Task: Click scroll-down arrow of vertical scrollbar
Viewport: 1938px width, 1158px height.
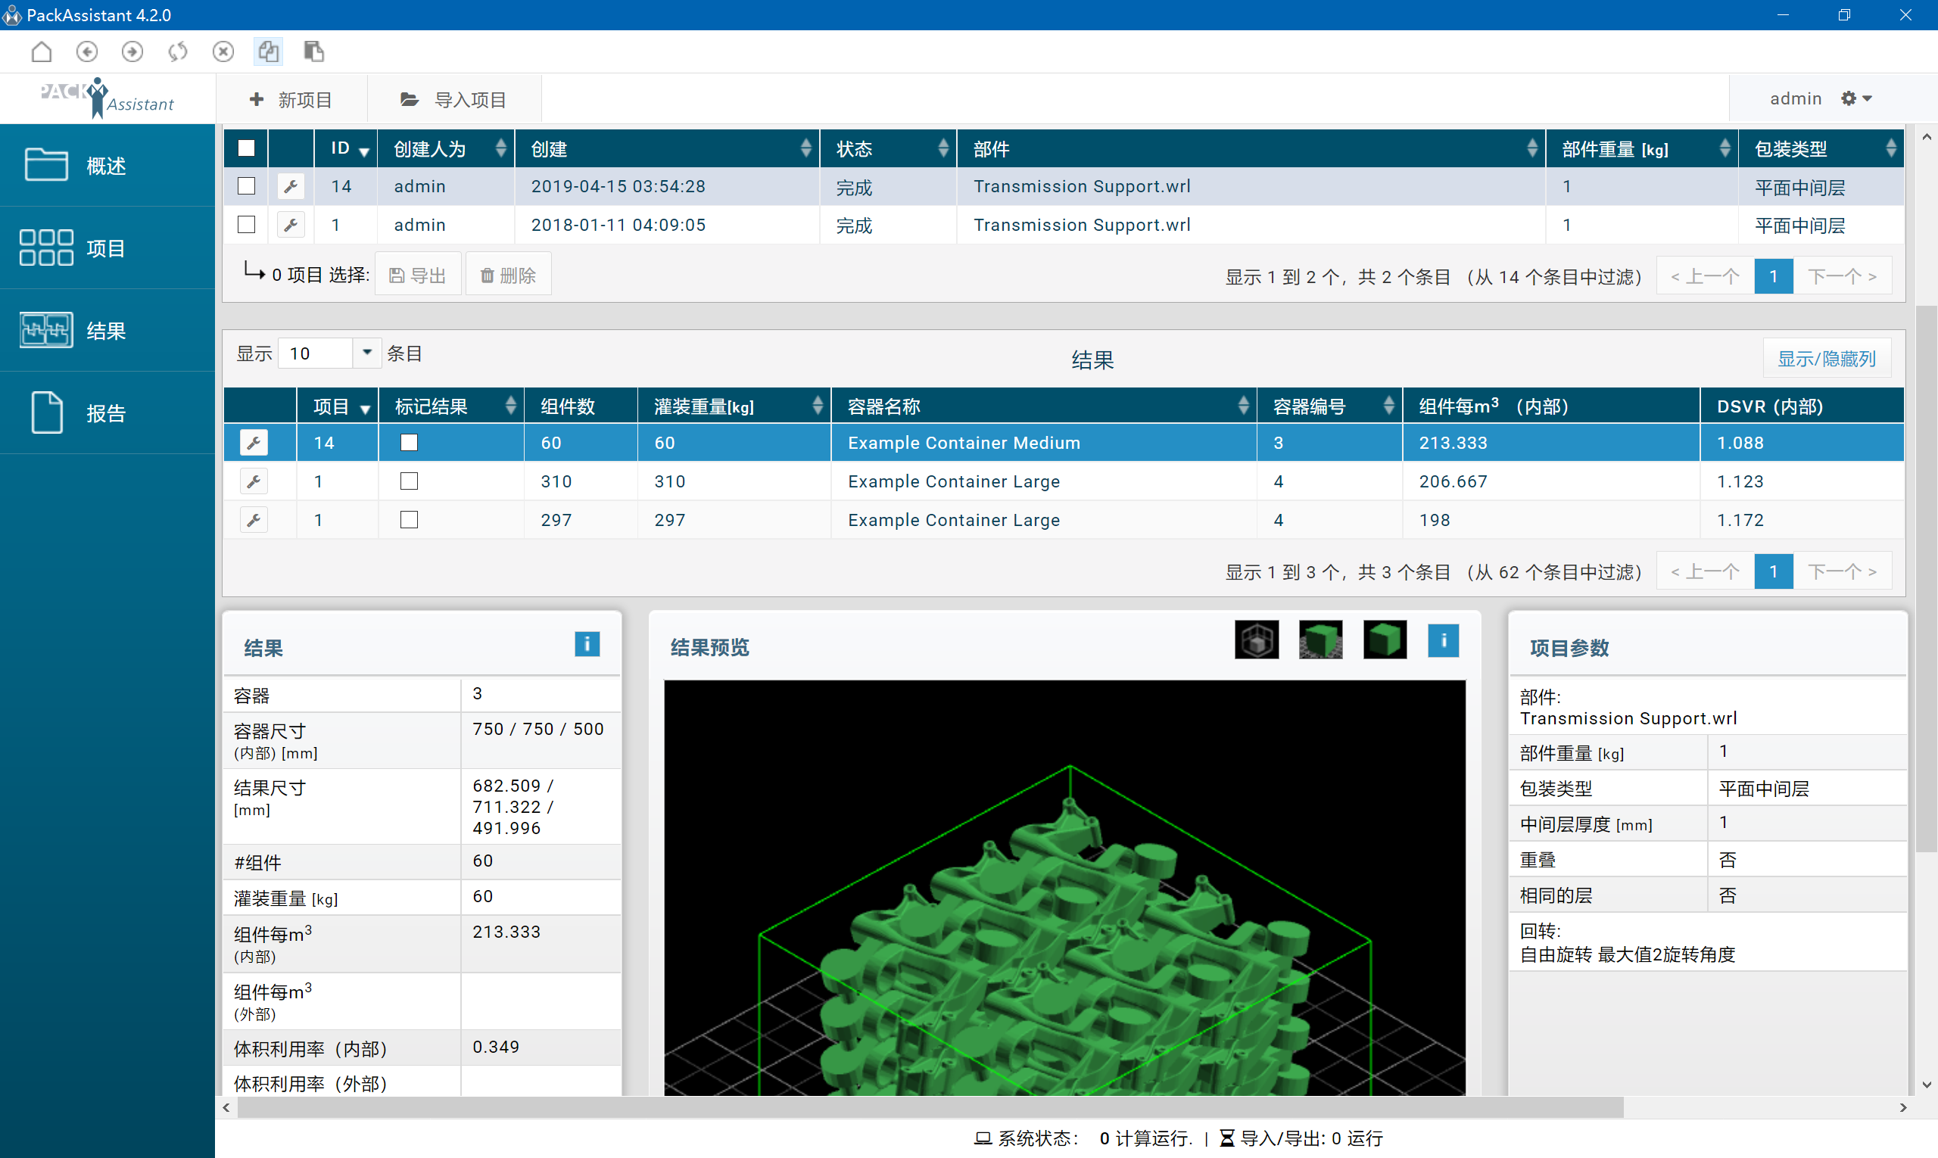Action: [x=1927, y=1085]
